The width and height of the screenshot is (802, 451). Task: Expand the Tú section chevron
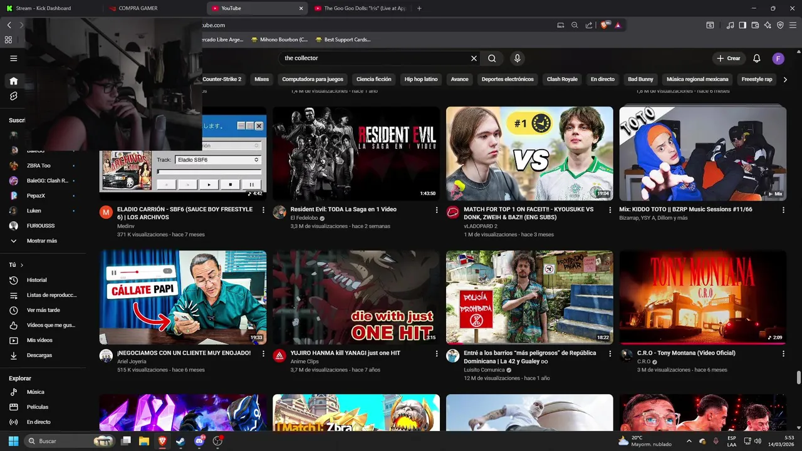click(x=21, y=265)
